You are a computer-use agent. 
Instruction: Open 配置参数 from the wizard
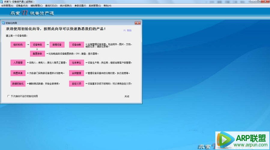coord(38,54)
